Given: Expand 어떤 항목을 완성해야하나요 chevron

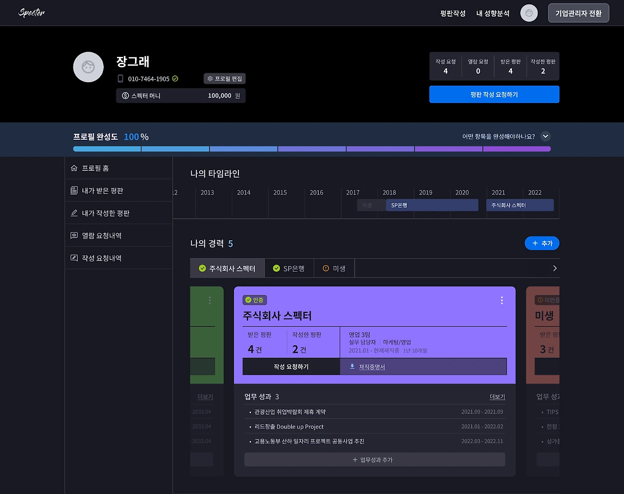Looking at the screenshot, I should click(x=546, y=137).
